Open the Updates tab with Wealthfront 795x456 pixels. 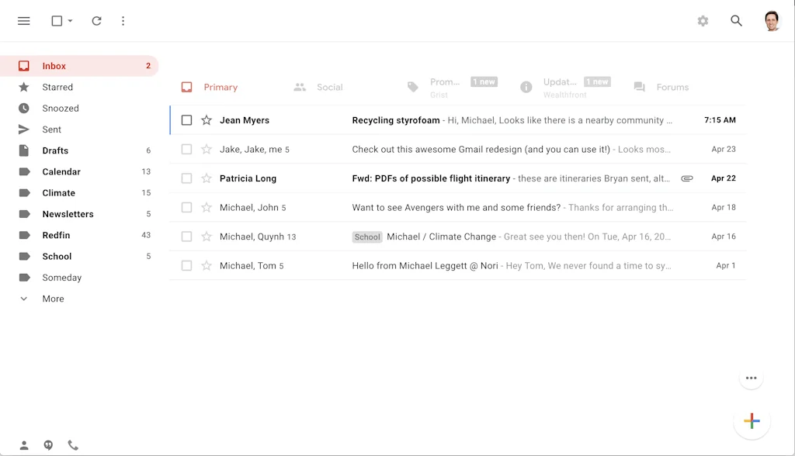[x=561, y=87]
